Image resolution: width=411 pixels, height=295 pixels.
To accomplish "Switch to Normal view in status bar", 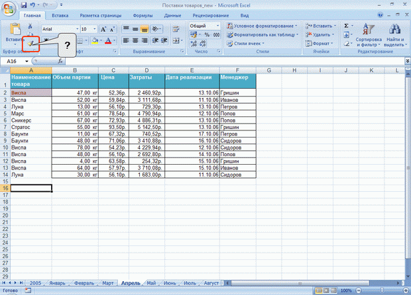I will 319,290.
